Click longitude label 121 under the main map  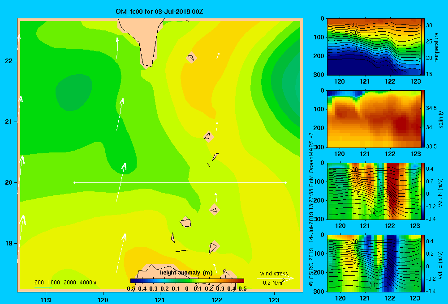tap(160, 300)
